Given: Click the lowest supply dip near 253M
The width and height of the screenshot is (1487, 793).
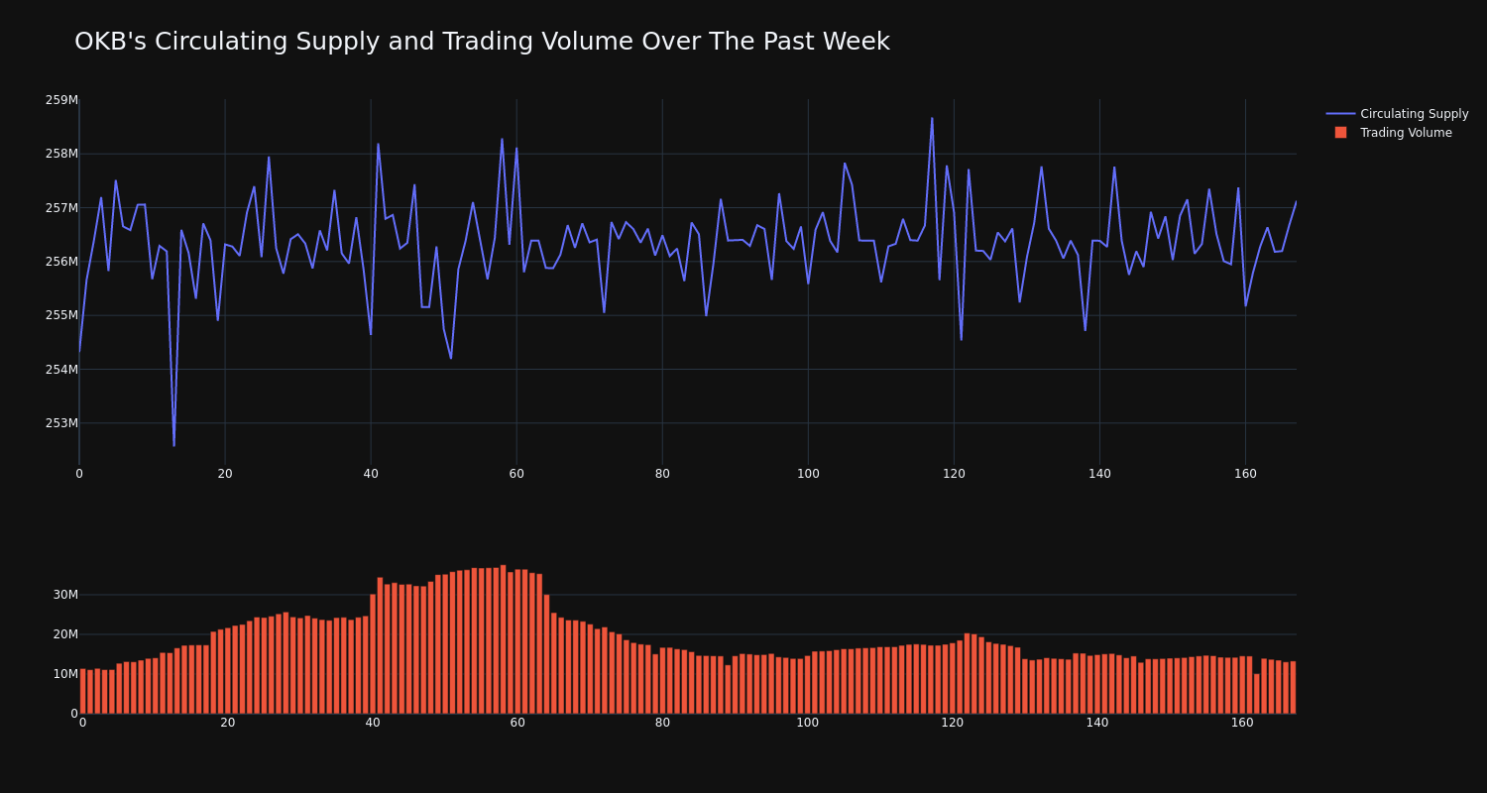Looking at the screenshot, I should [173, 445].
